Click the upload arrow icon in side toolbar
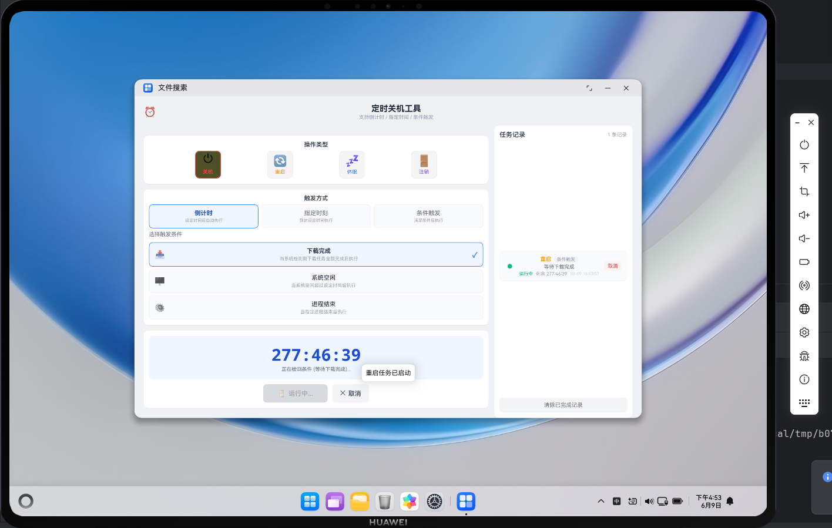 (804, 168)
